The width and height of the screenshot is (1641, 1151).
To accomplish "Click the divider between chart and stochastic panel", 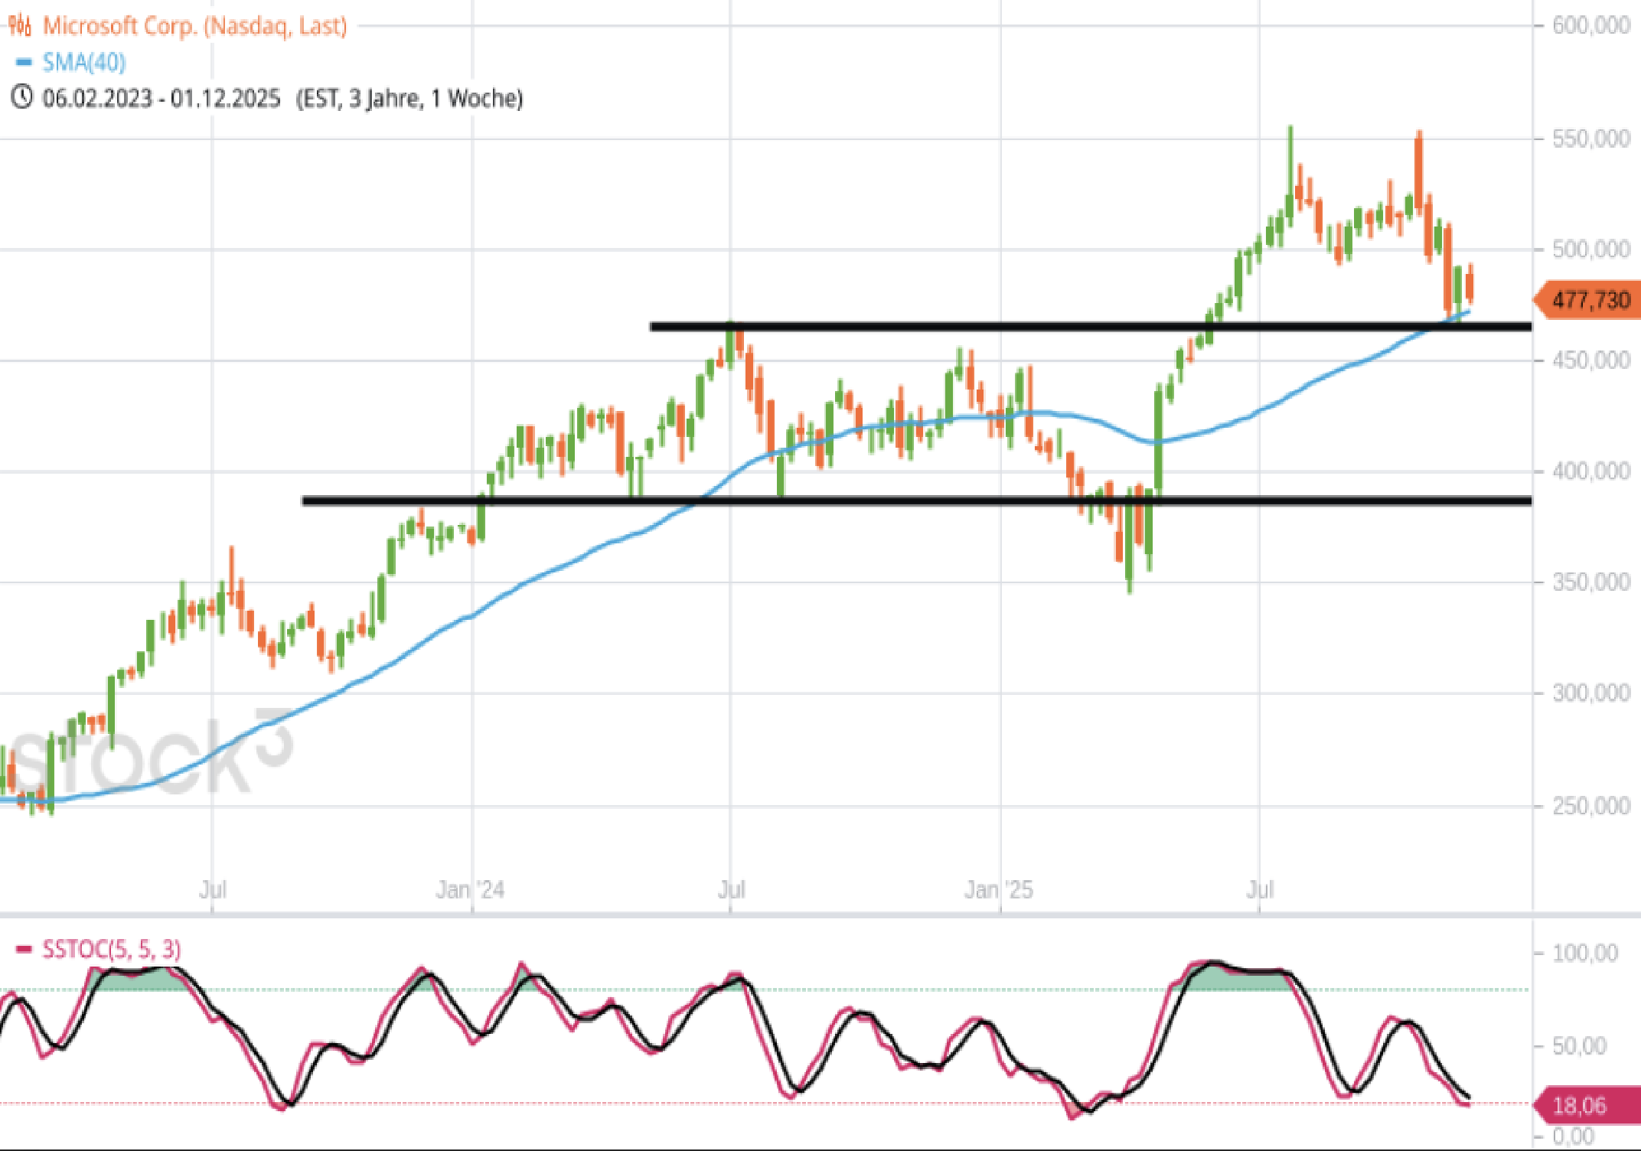I will click(765, 915).
